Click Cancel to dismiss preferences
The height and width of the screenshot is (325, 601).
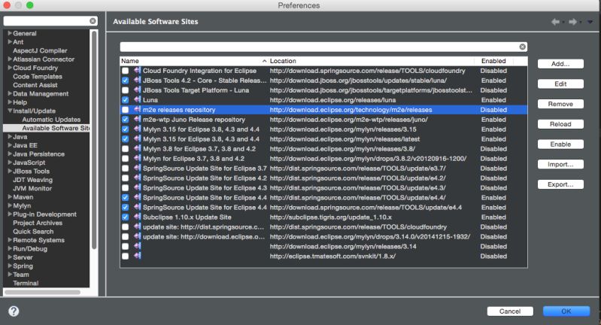[x=510, y=311]
